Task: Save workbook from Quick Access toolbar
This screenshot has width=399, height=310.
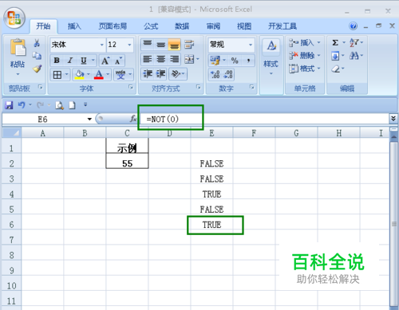Action: coord(9,105)
